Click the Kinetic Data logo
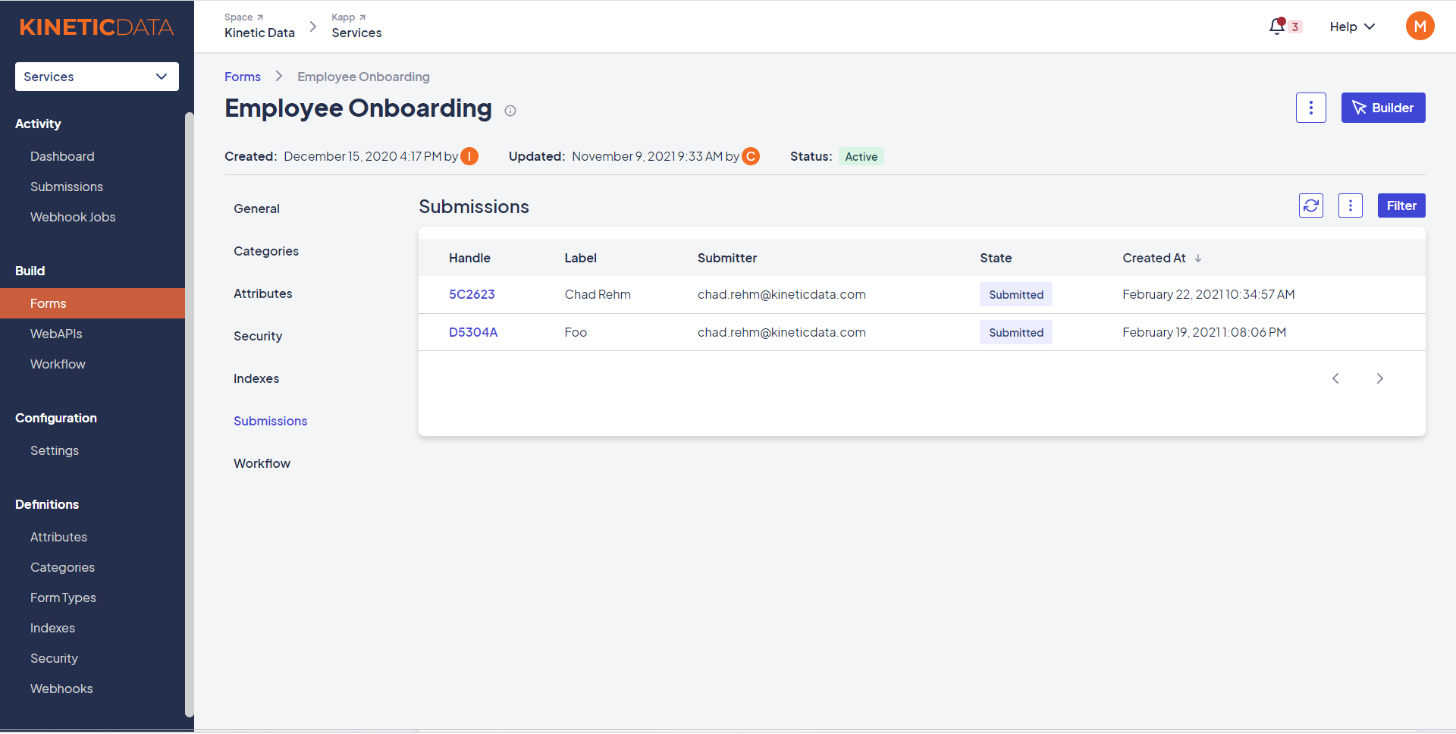 coord(96,27)
